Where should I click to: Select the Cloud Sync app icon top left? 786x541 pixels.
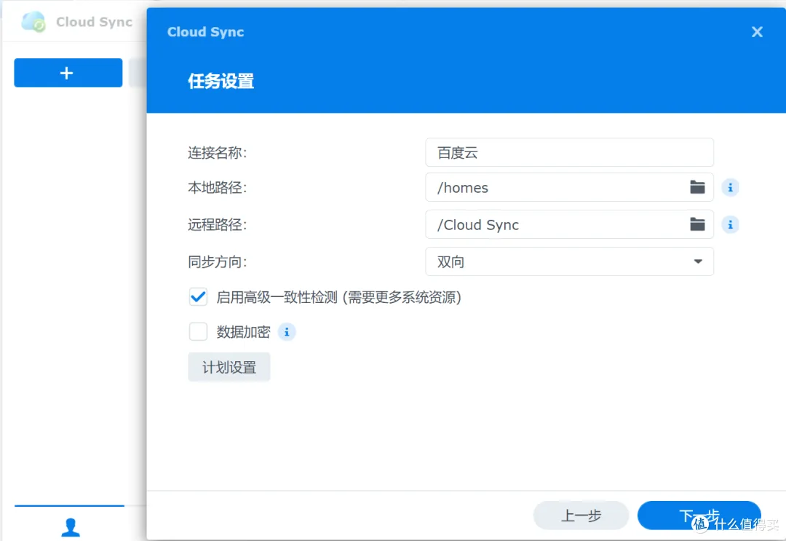coord(32,22)
